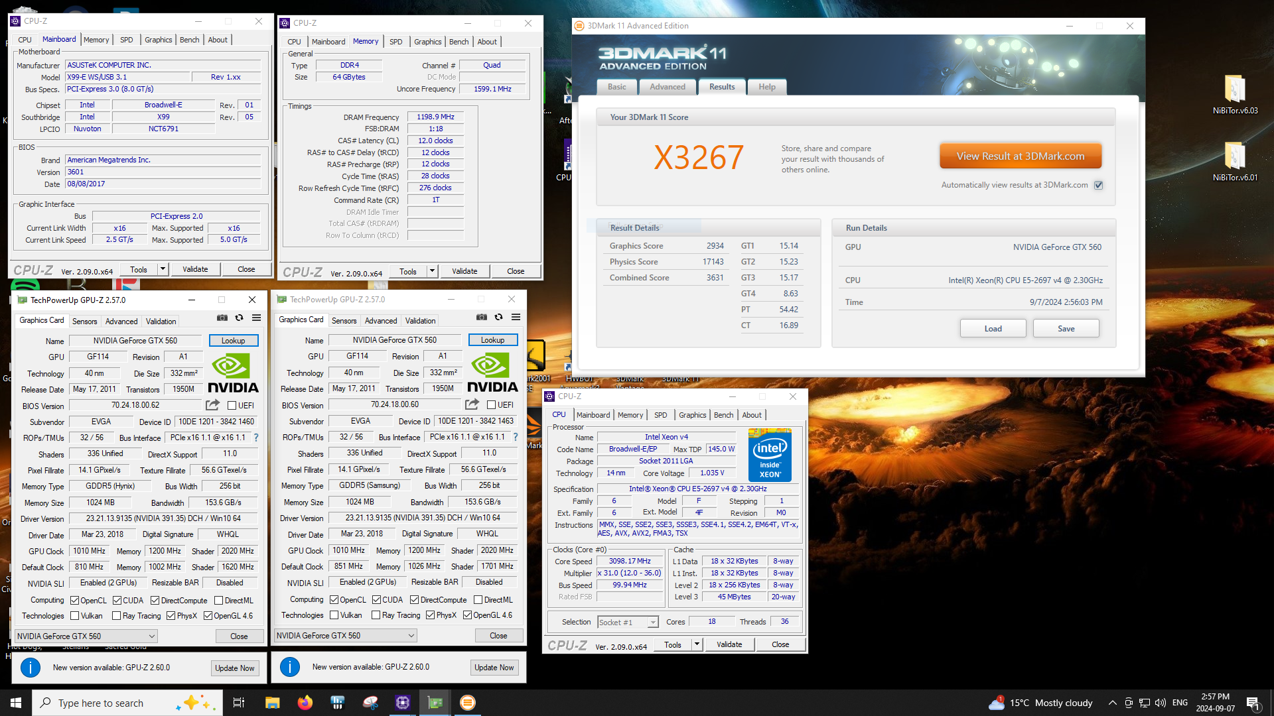The height and width of the screenshot is (716, 1274).
Task: Click Update Now in right GPU-Z notification
Action: tap(494, 668)
